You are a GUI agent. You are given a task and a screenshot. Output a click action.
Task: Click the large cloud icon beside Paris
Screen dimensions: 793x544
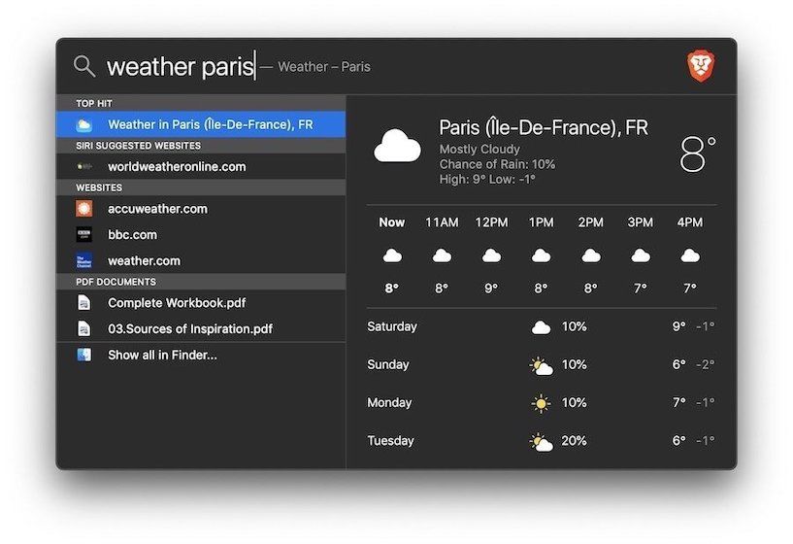click(397, 148)
